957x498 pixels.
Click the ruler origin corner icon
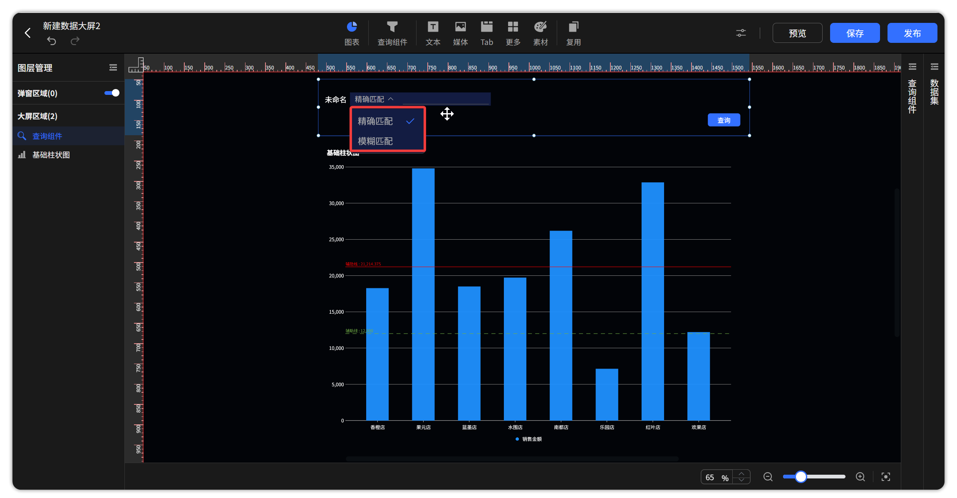point(136,65)
